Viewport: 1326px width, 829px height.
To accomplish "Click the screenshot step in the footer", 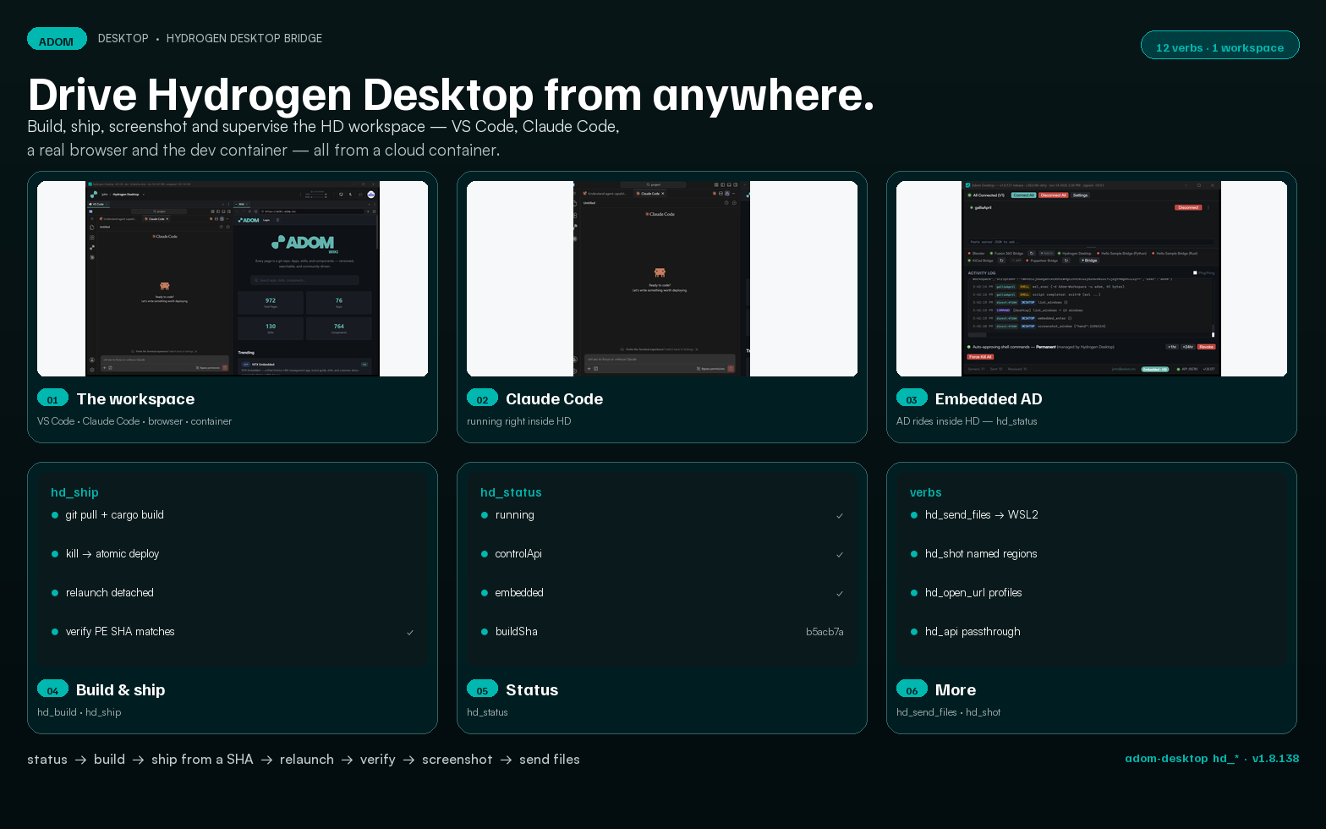I will coord(457,760).
